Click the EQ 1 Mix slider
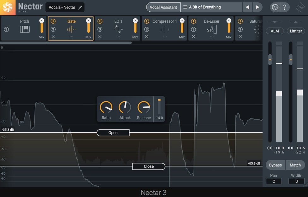This screenshot has width=308, height=197. (x=135, y=26)
